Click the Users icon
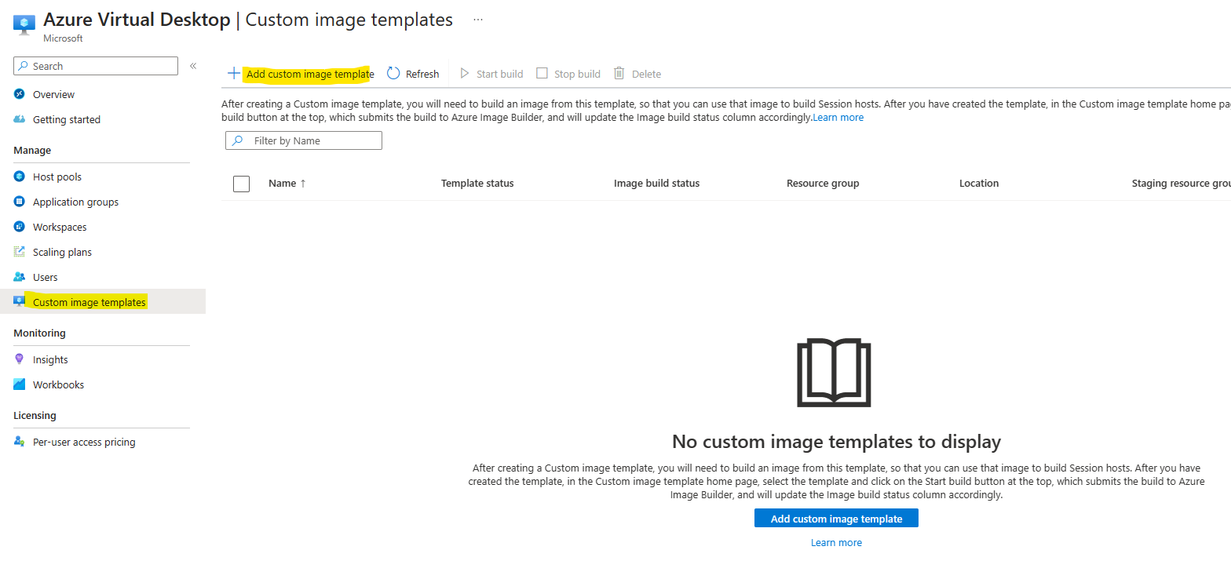The image size is (1231, 561). (x=20, y=277)
